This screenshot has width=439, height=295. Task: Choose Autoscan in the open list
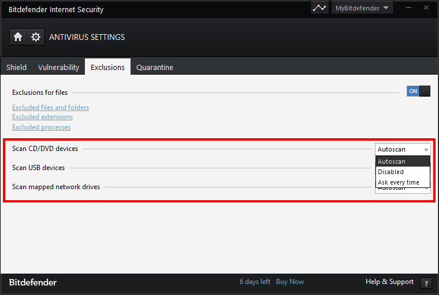(403, 161)
